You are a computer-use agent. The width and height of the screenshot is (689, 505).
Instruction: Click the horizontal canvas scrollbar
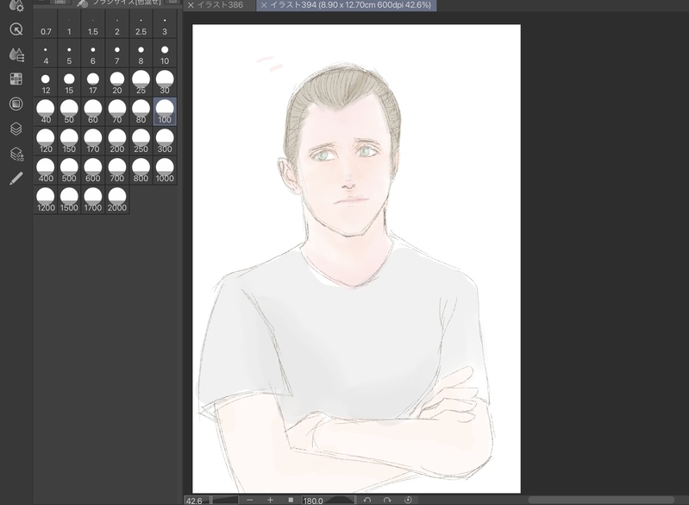(600, 500)
